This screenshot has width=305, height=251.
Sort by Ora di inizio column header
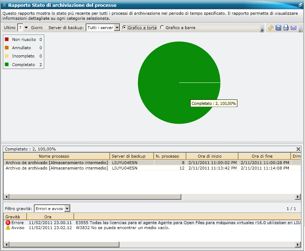click(212, 156)
